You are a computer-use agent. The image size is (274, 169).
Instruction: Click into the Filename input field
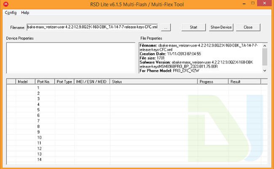[92, 27]
